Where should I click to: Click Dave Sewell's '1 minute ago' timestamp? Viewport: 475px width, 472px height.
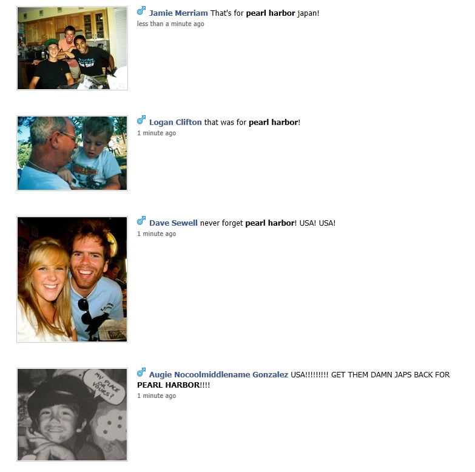click(157, 234)
